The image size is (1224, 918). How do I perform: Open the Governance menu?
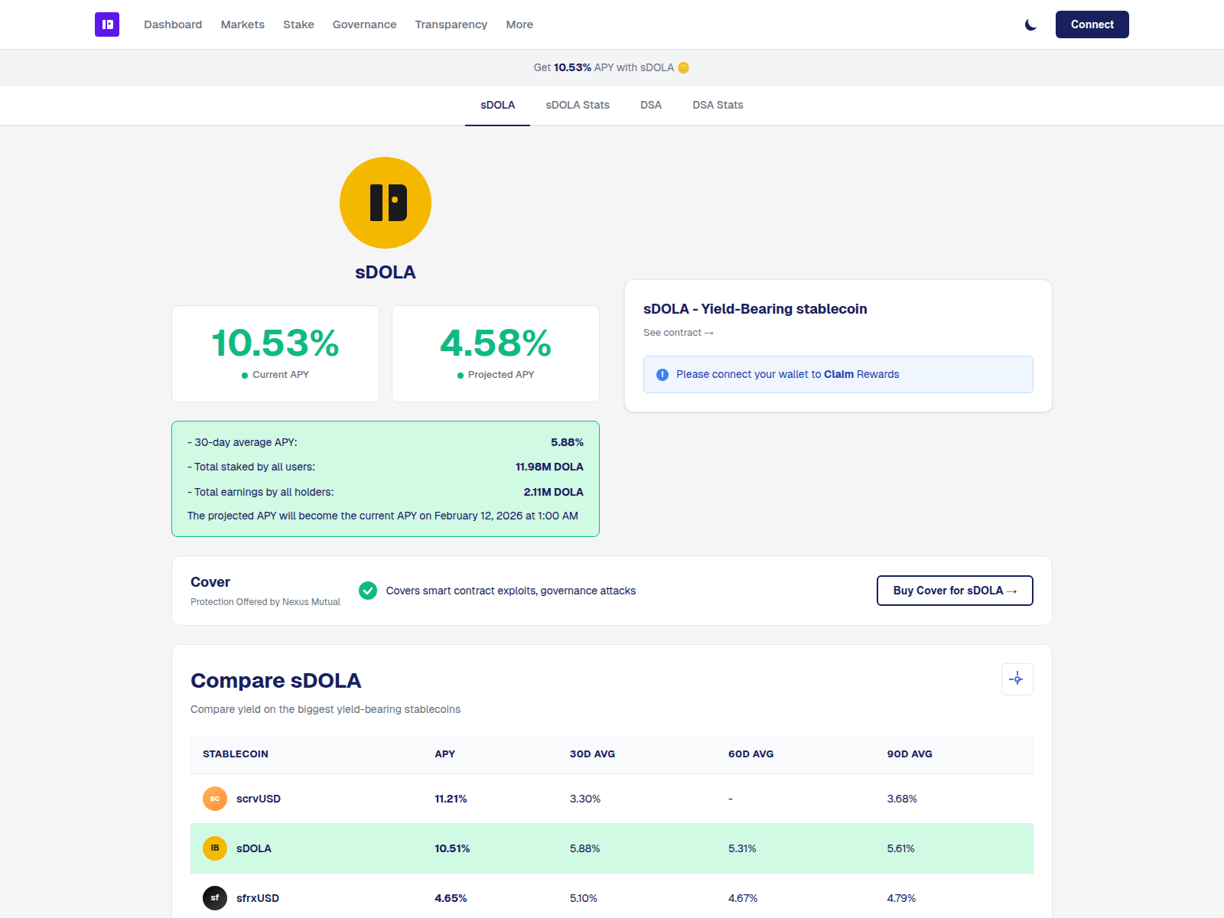[364, 24]
